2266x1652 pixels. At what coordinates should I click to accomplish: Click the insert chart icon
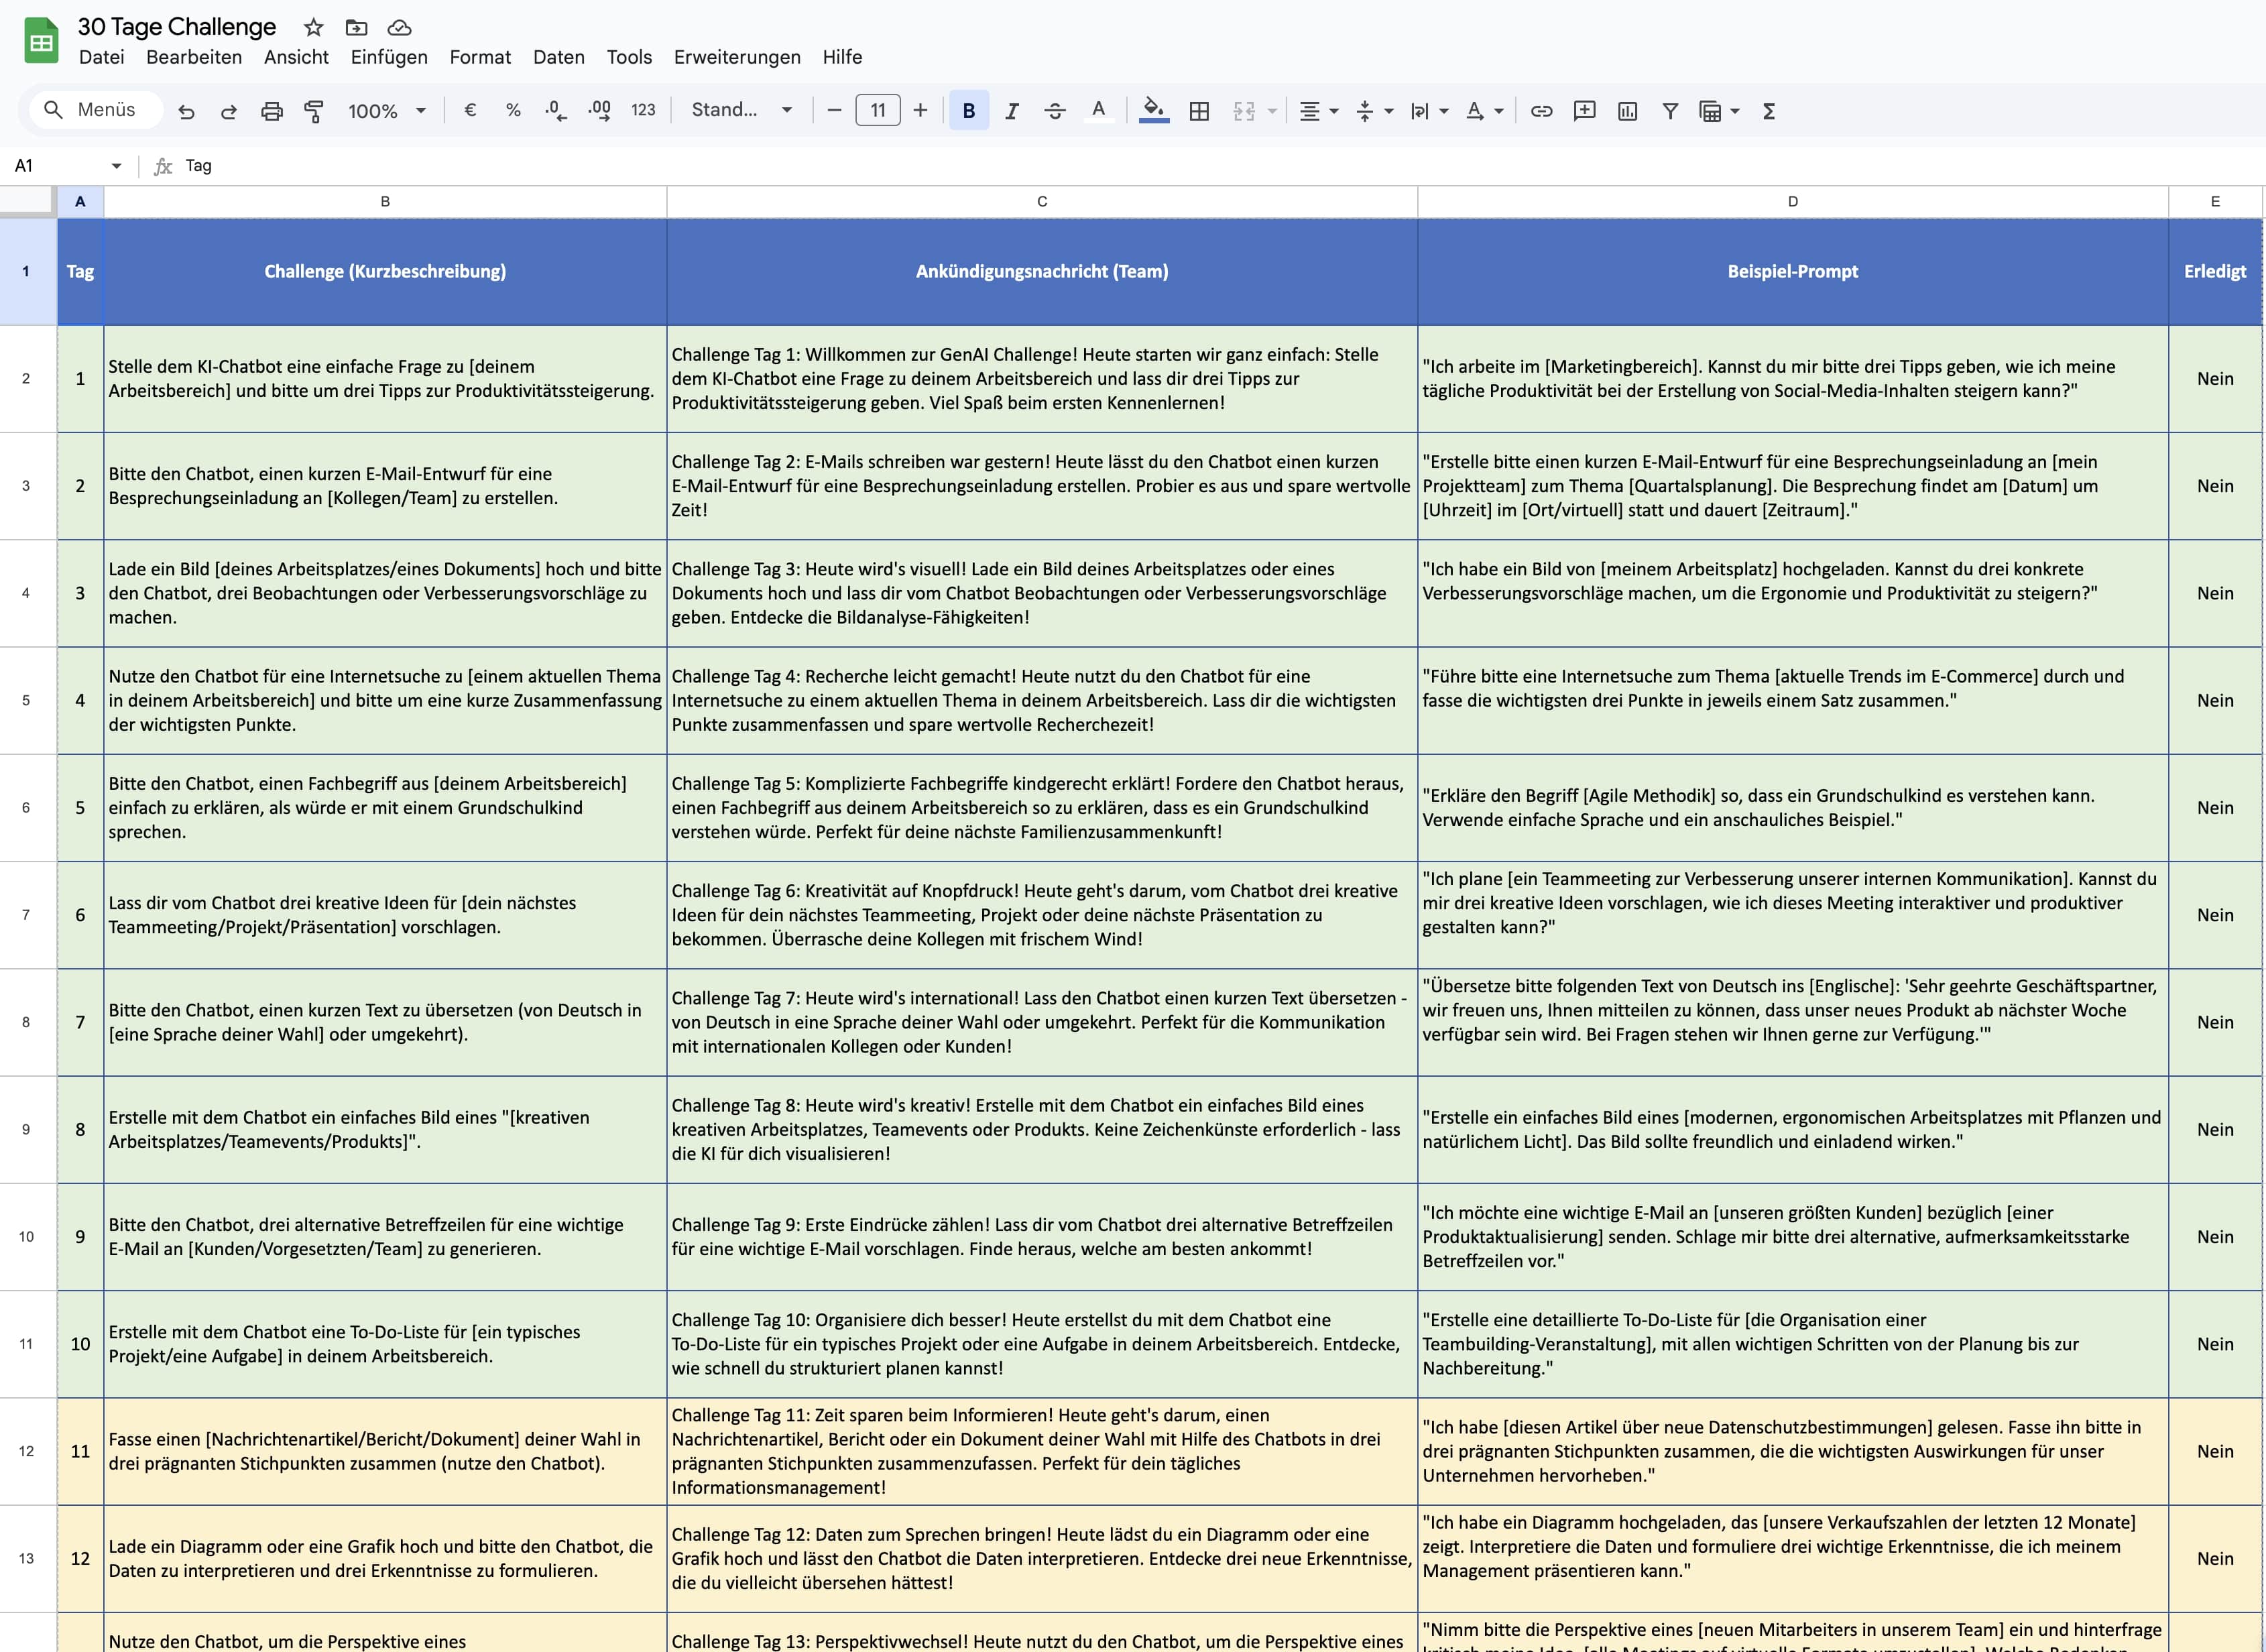tap(1627, 111)
